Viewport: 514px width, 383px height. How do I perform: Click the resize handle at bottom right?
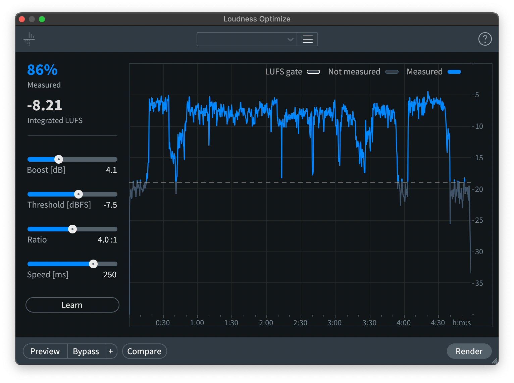[x=494, y=361]
